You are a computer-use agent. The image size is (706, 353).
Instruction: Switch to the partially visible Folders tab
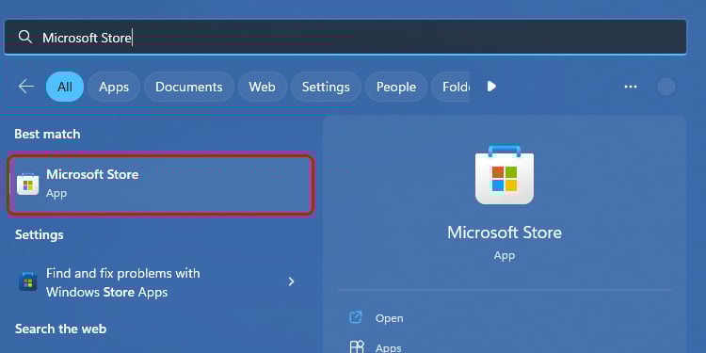coord(451,87)
